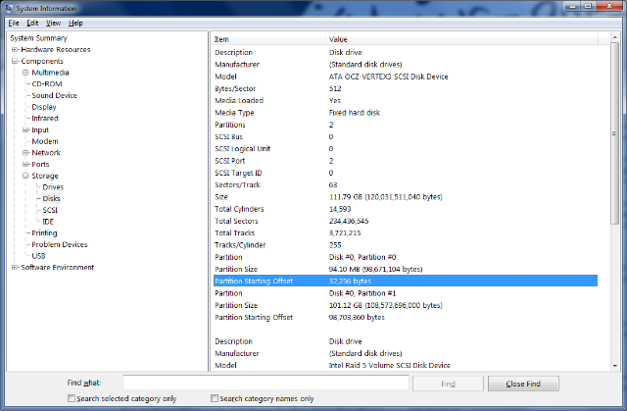Viewport: 627px width, 411px height.
Task: Open the Help menu
Action: 75,24
